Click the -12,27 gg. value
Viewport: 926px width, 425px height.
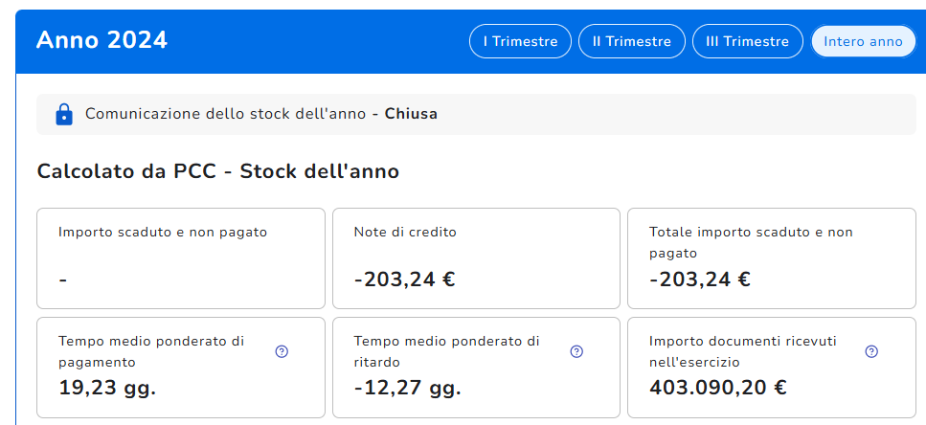click(x=407, y=388)
